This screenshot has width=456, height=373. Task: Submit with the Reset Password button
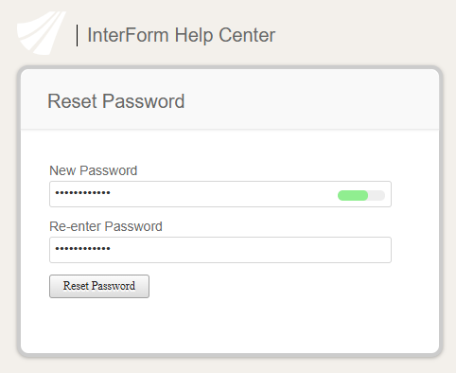99,286
